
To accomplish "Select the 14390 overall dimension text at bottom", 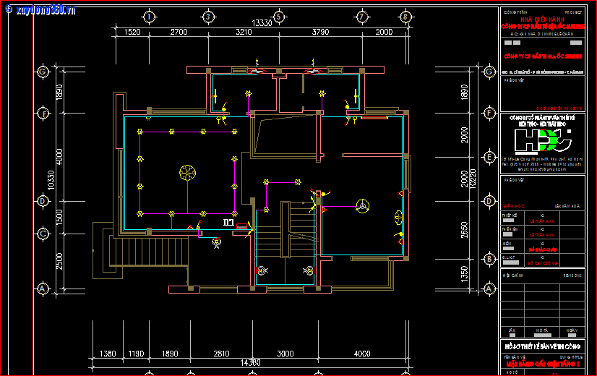I will 250,362.
